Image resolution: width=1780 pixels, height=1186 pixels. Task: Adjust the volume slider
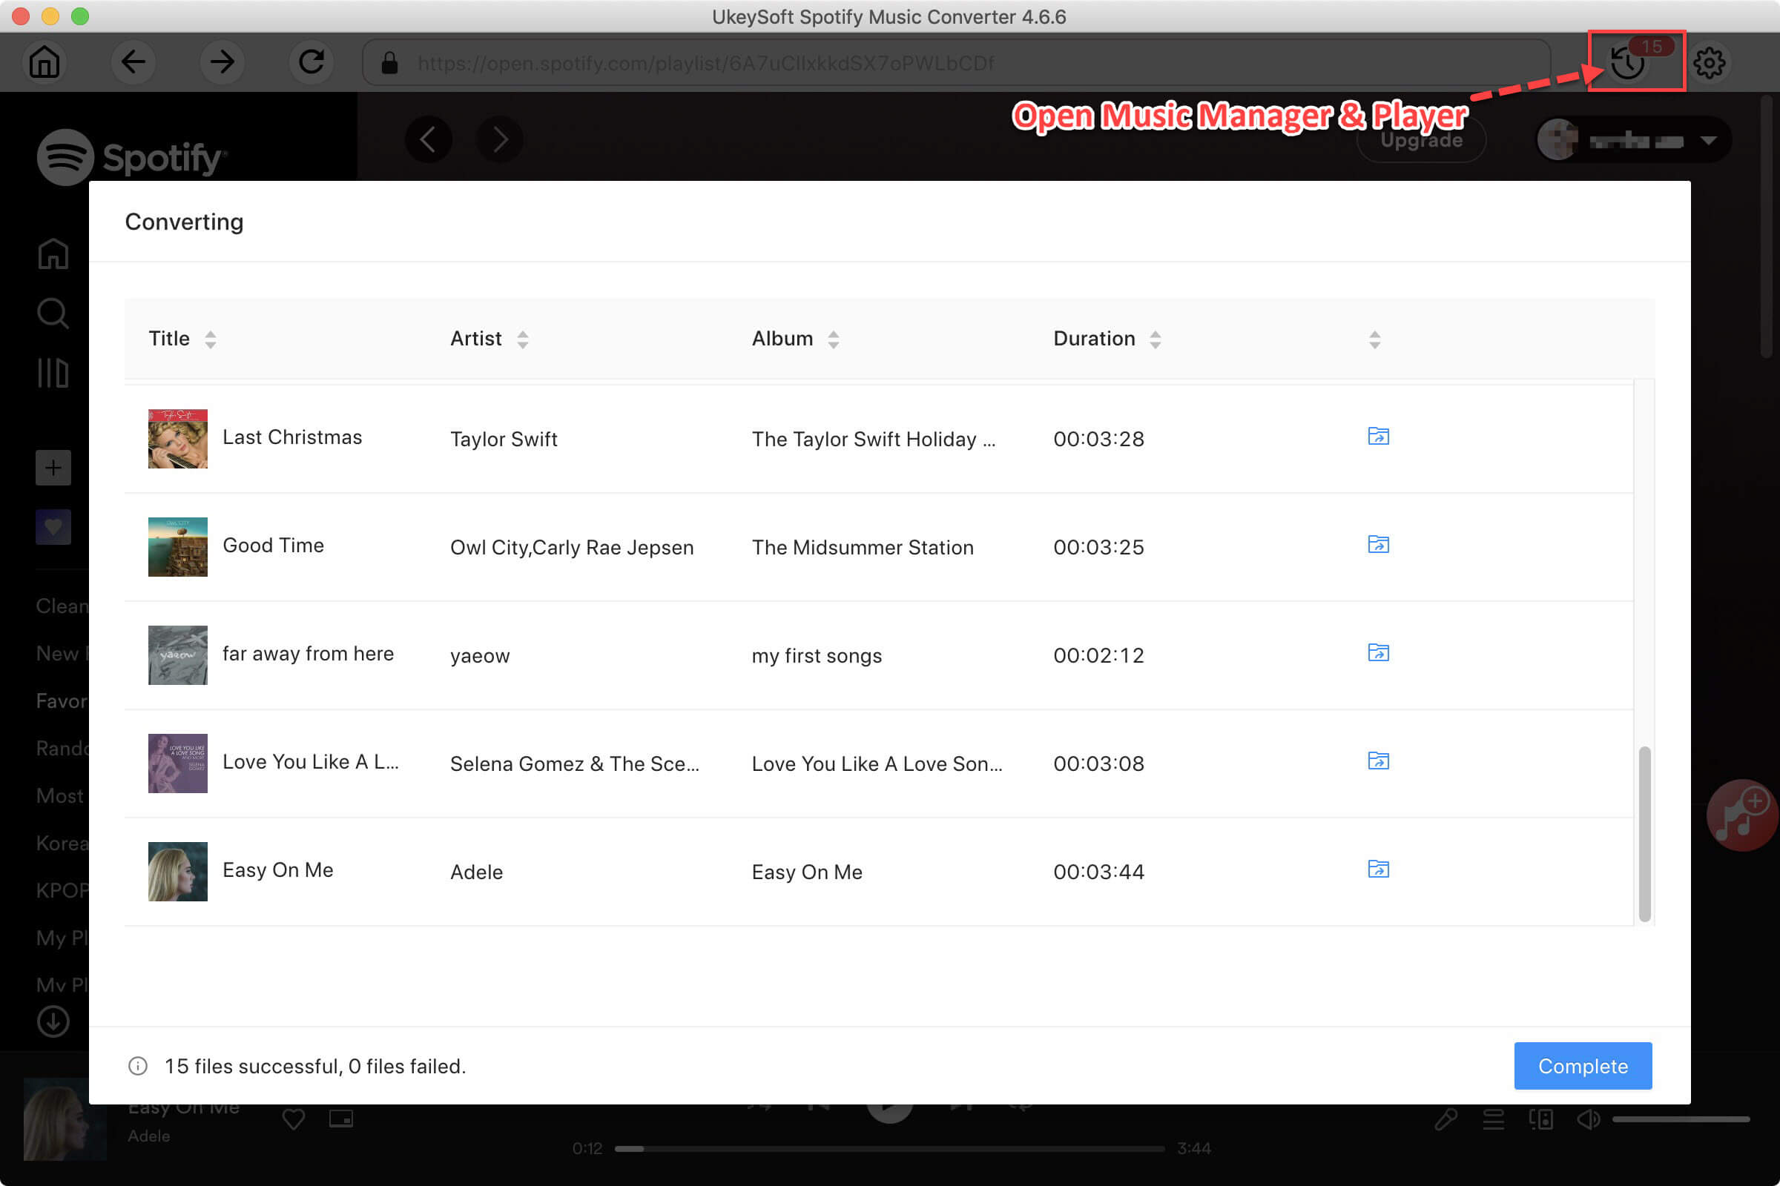[1681, 1119]
